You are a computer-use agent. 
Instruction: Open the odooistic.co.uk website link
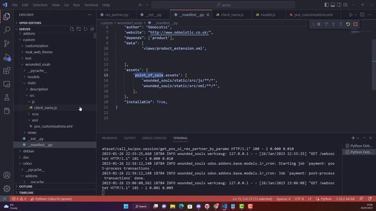point(180,33)
